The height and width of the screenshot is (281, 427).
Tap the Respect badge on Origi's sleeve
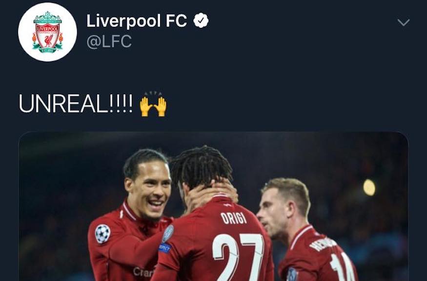[165, 248]
